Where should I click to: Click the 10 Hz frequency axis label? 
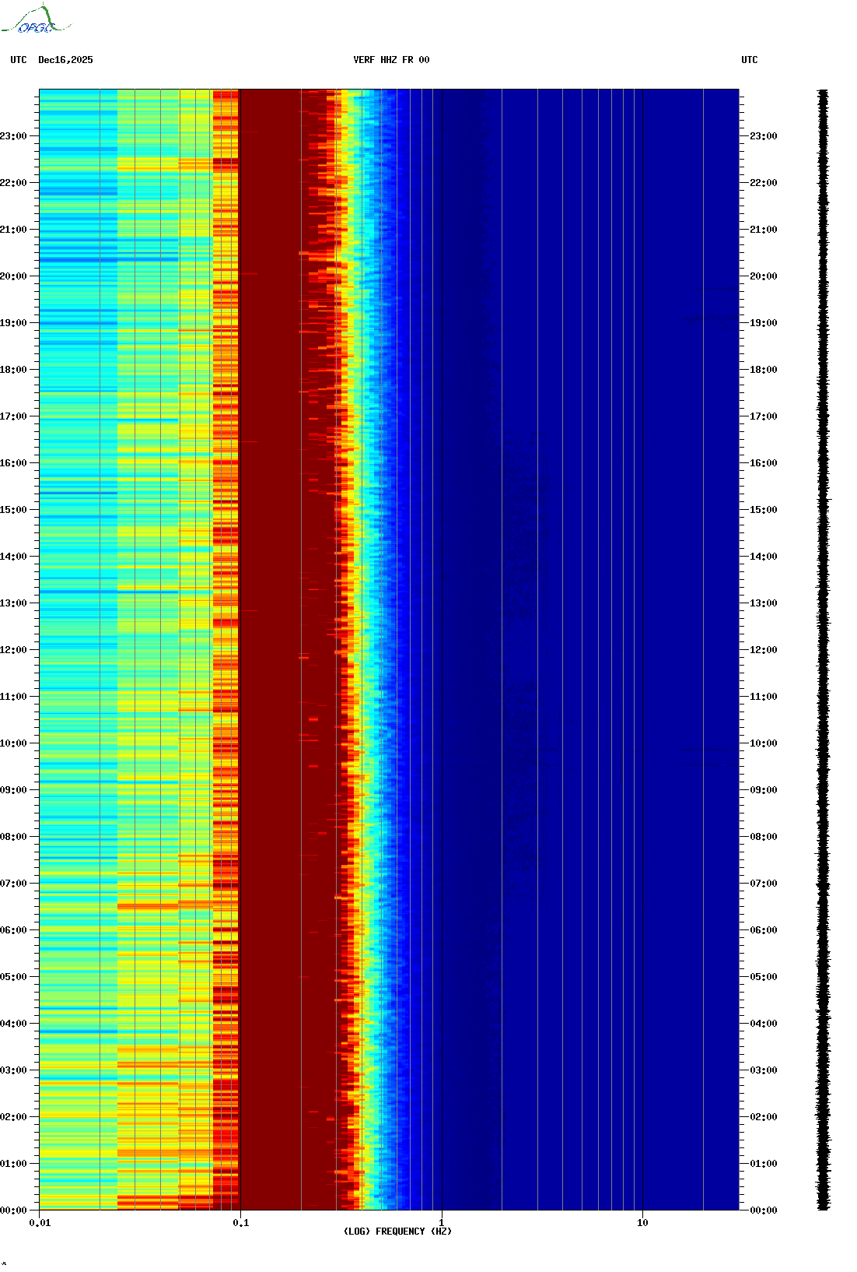click(x=642, y=1223)
